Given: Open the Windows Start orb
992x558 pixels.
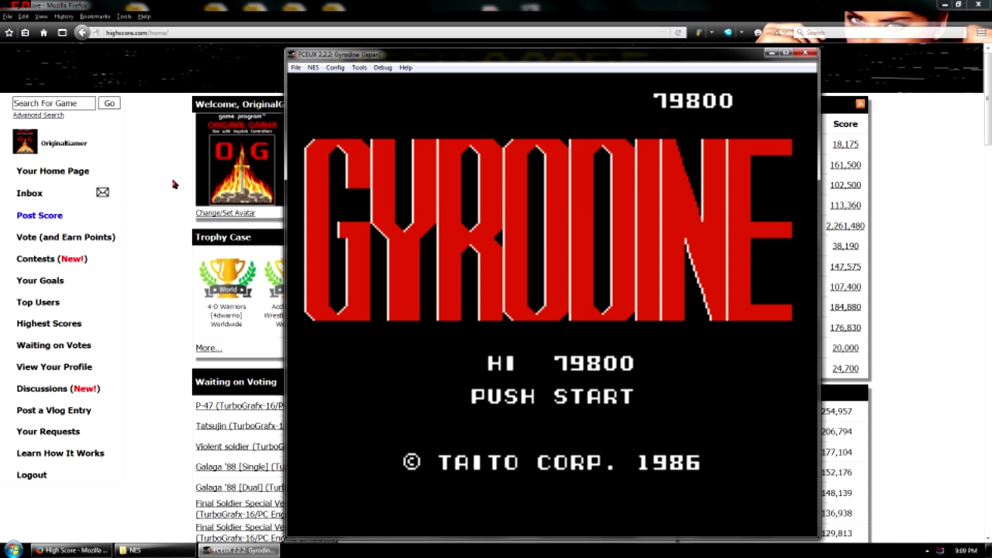Looking at the screenshot, I should pyautogui.click(x=13, y=550).
